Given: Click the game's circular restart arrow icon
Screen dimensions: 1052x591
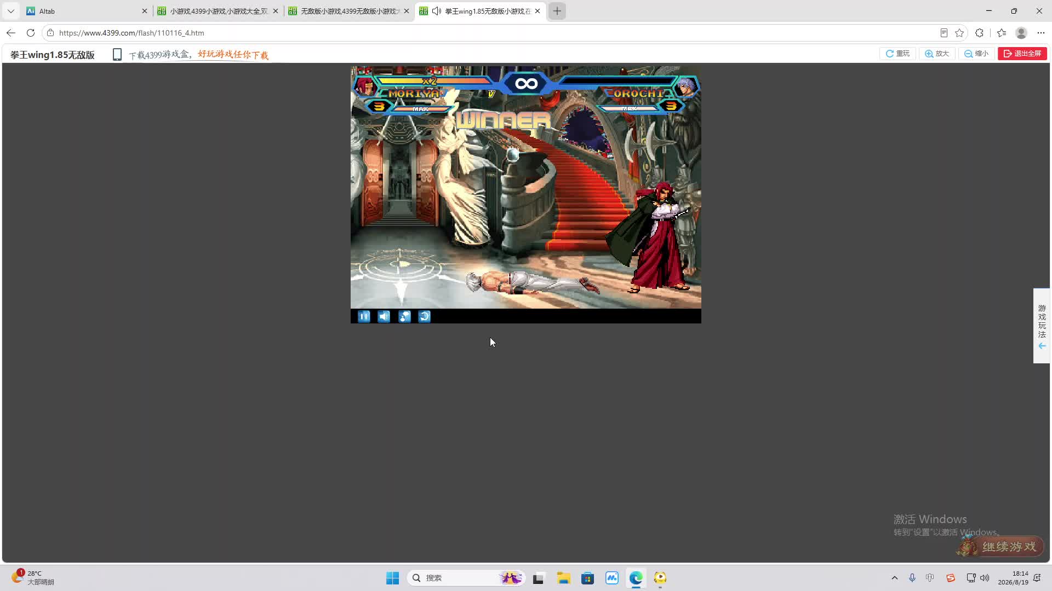Looking at the screenshot, I should (x=425, y=316).
